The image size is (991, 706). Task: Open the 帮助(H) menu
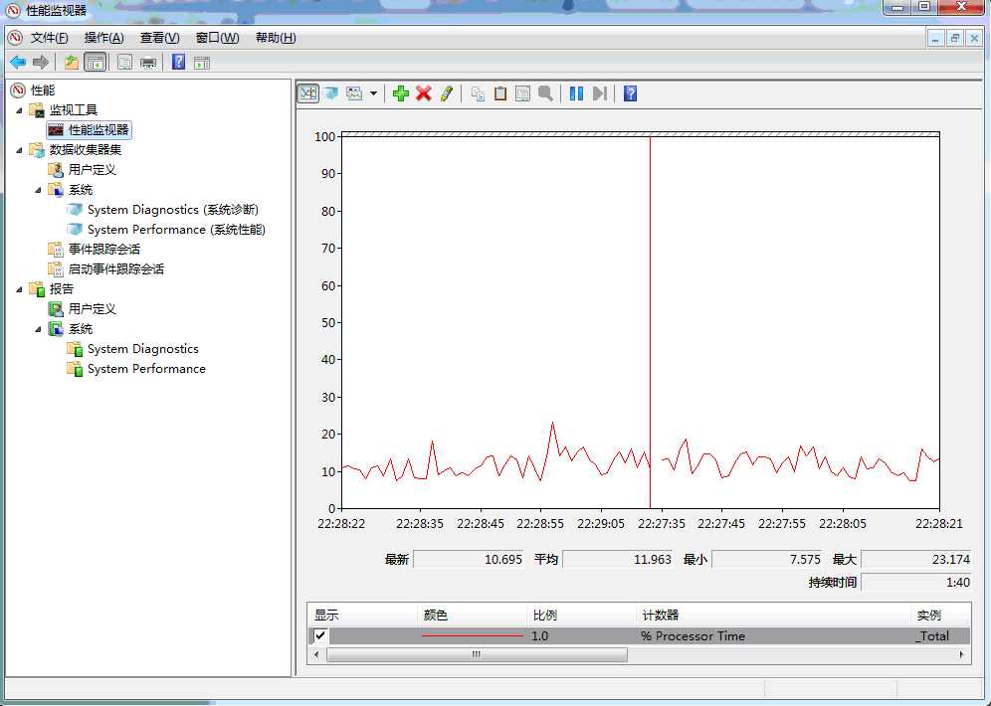coord(276,38)
